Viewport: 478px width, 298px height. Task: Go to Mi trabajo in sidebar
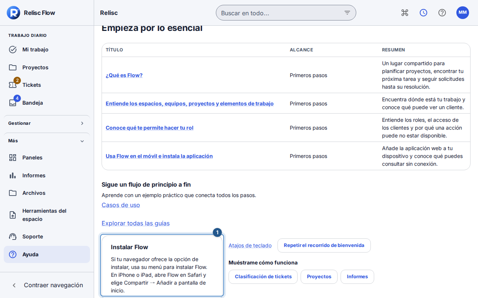(47, 50)
